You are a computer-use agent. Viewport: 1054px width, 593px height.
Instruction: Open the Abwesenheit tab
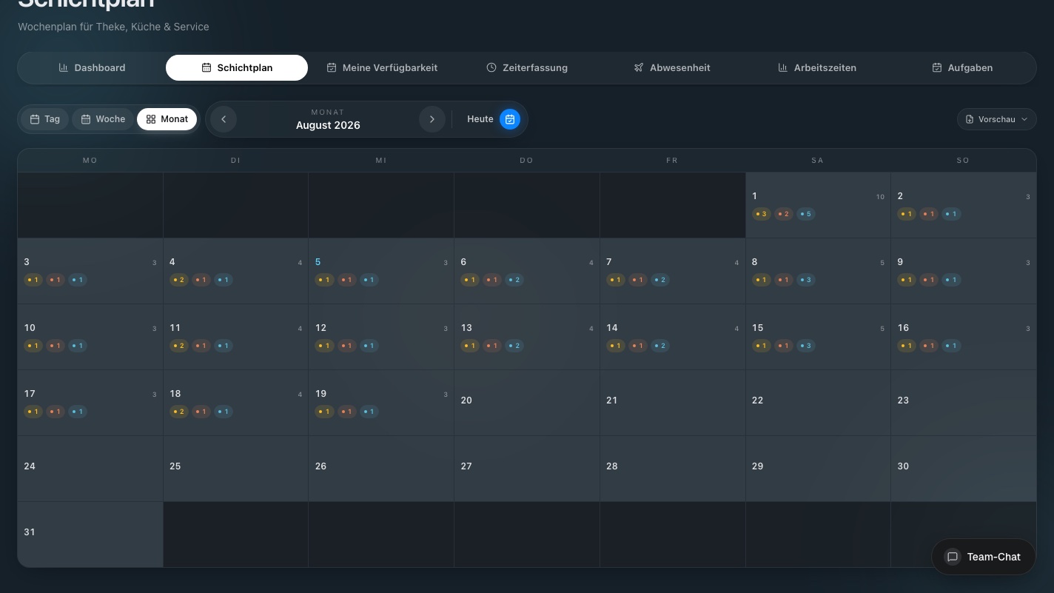pos(672,67)
